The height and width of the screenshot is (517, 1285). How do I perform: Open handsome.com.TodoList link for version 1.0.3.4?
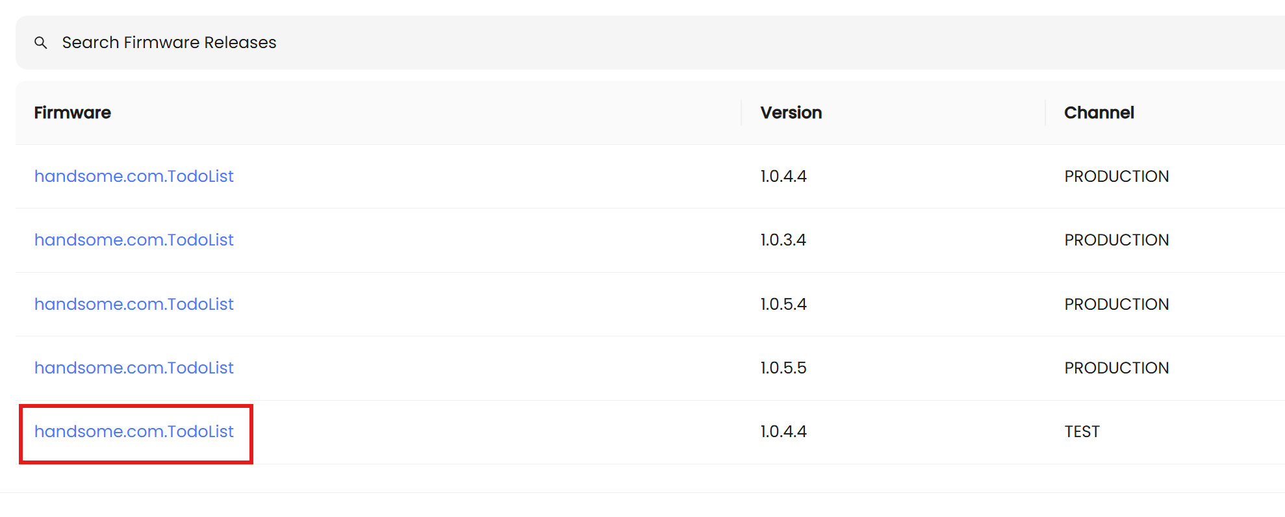coord(134,240)
